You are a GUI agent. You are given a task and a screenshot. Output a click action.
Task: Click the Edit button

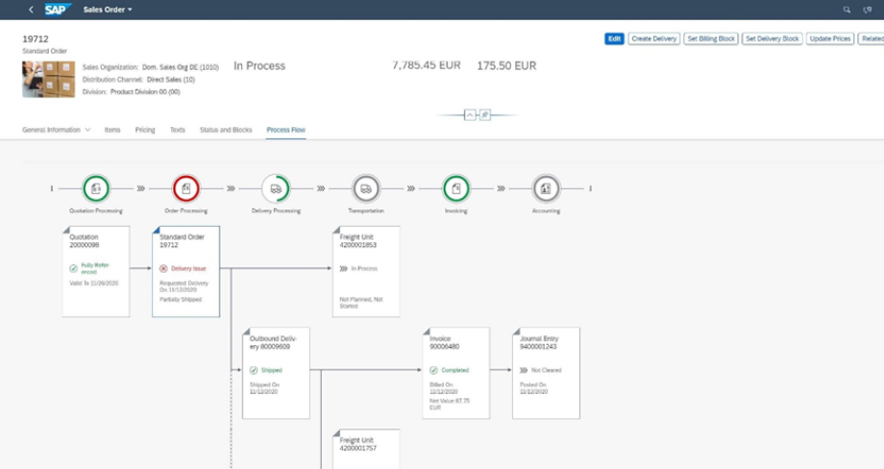(614, 38)
